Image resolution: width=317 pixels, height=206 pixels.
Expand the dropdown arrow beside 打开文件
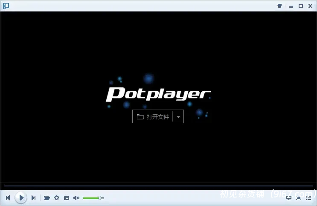pos(178,116)
